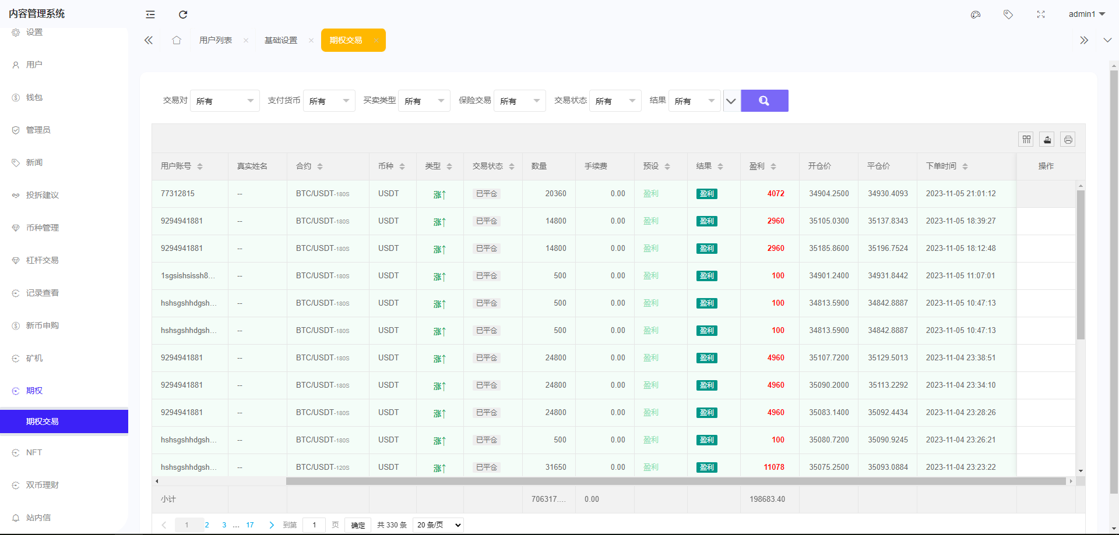
Task: Click the print table icon
Action: (1068, 140)
